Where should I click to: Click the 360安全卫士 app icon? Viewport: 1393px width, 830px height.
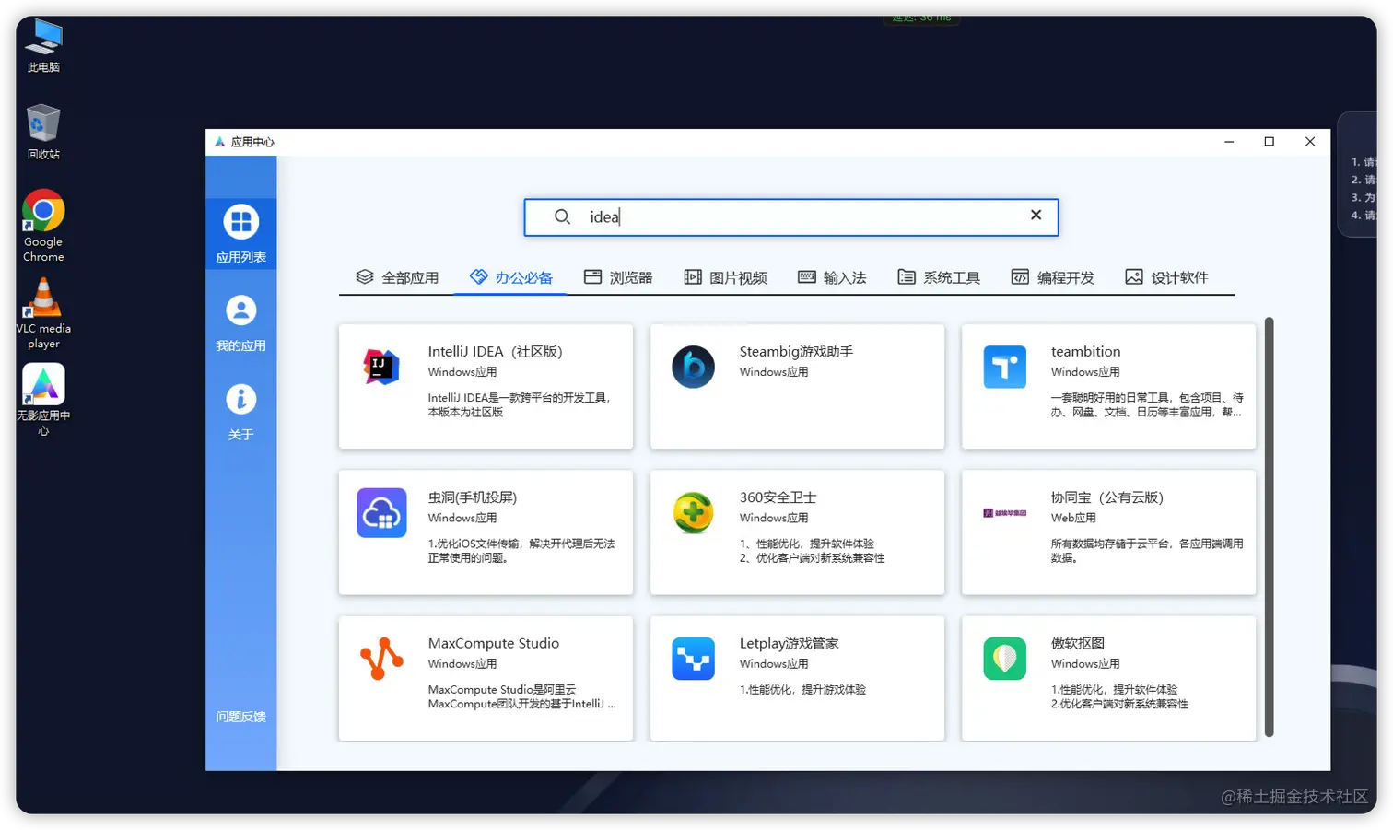pyautogui.click(x=693, y=512)
